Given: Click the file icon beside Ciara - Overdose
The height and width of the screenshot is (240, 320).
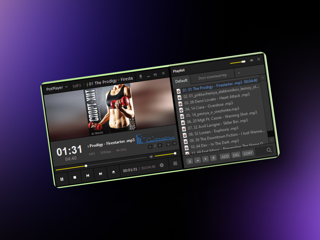Looking at the screenshot, I should pos(181,110).
